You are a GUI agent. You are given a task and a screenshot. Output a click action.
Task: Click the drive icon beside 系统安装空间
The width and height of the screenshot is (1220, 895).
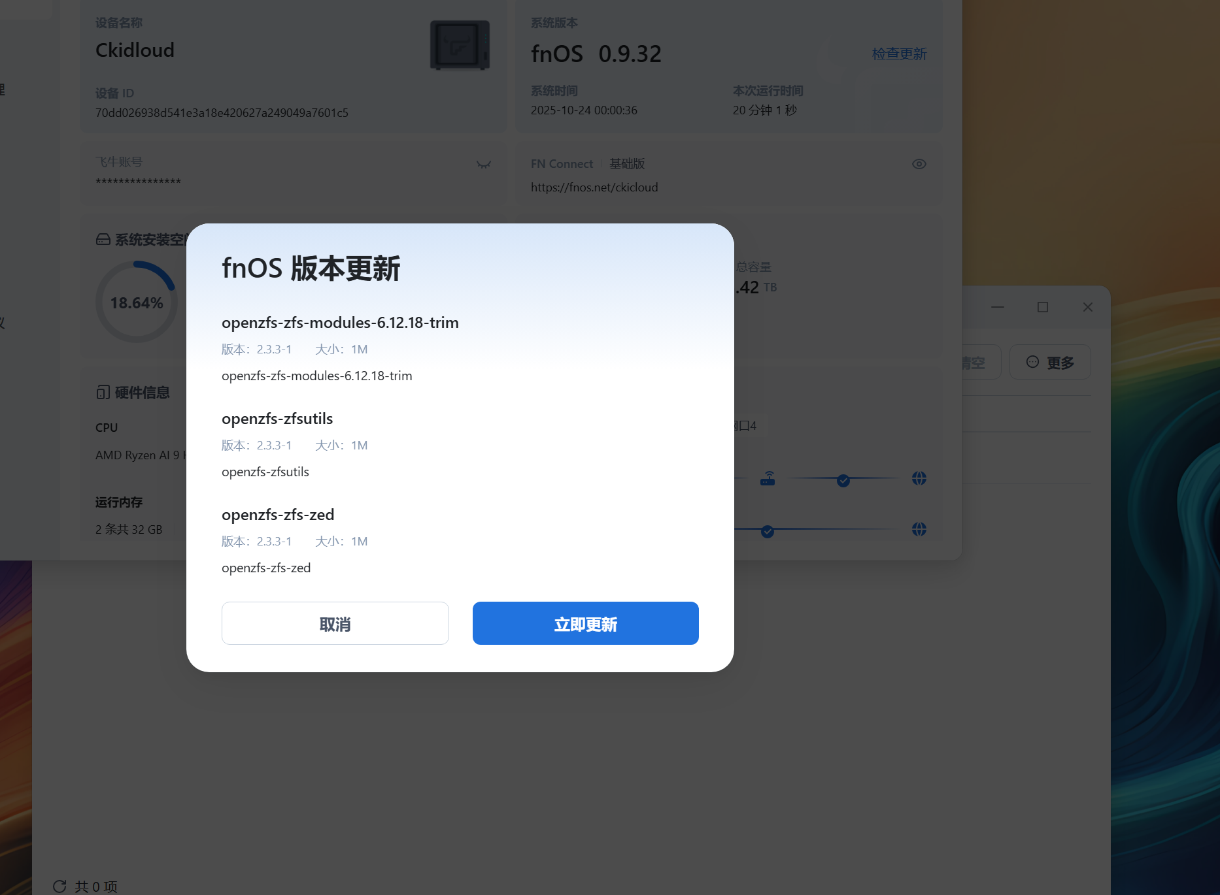[103, 239]
